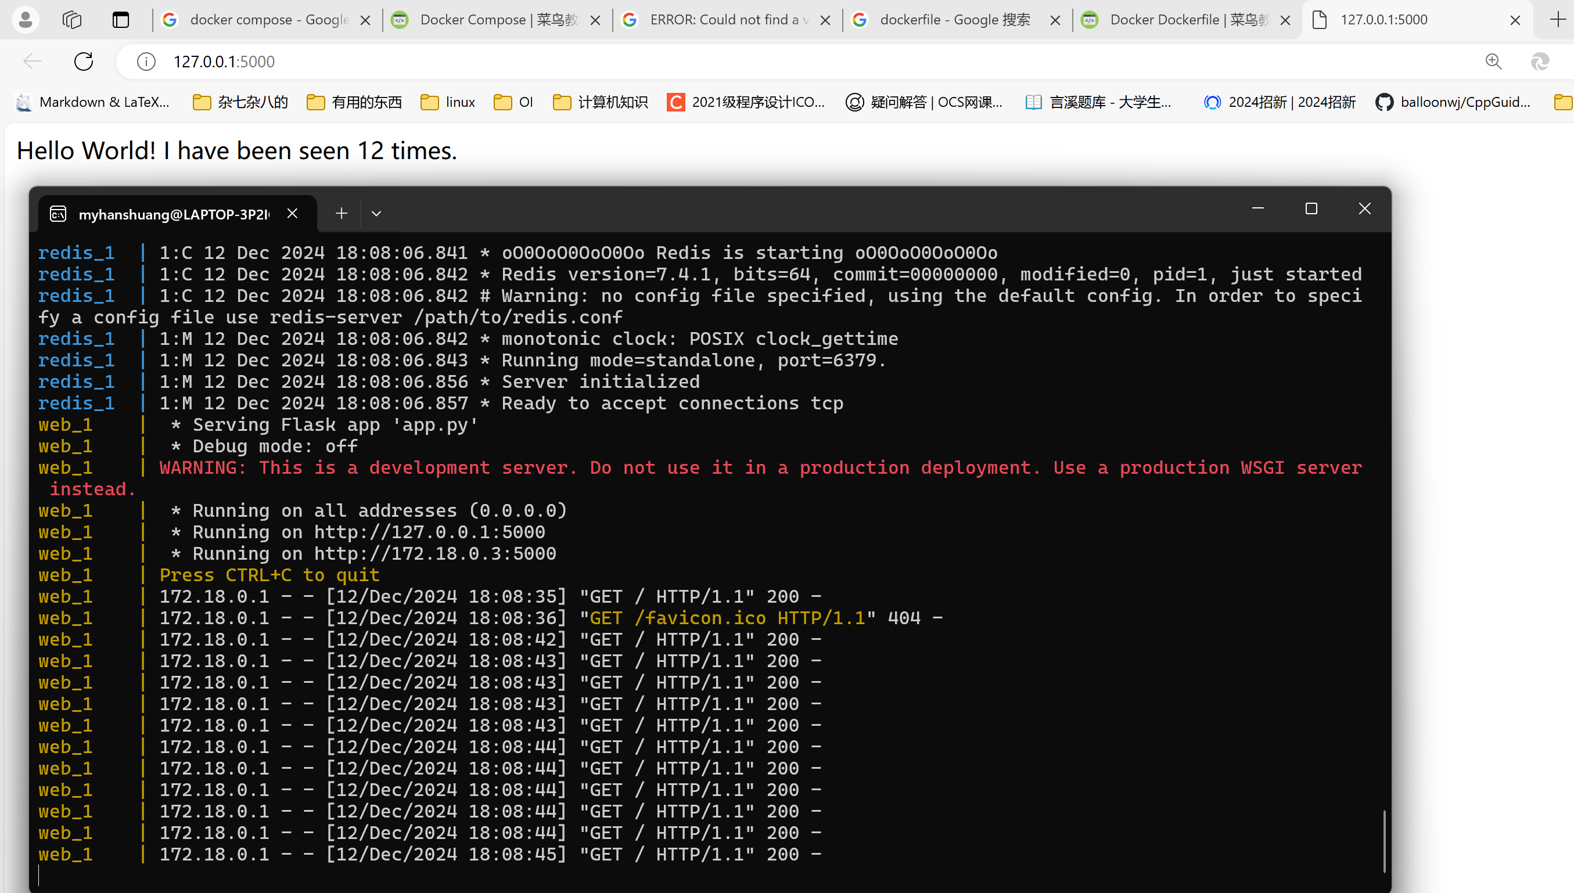Close the ERROR: Could not find tab
The width and height of the screenshot is (1574, 893).
point(826,20)
